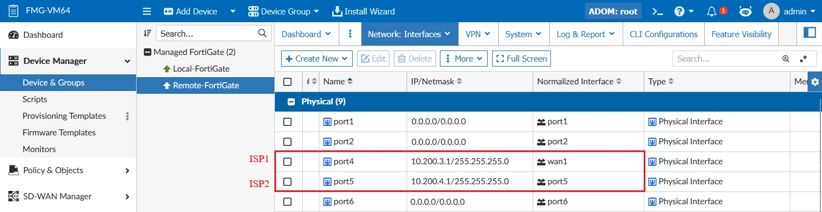Toggle the hamburger navigation menu icon
822x212 pixels.
coord(147,11)
